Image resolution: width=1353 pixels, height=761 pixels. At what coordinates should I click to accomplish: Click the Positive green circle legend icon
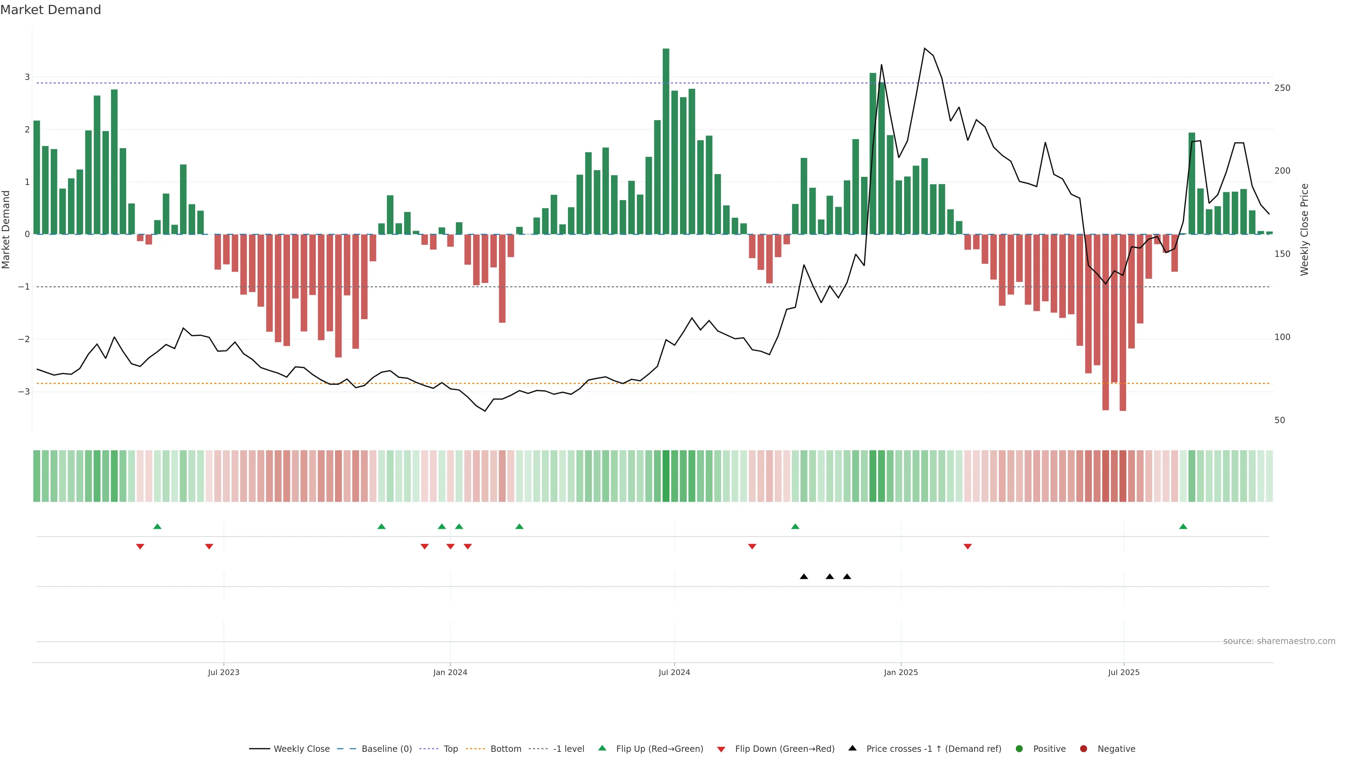pos(1019,749)
